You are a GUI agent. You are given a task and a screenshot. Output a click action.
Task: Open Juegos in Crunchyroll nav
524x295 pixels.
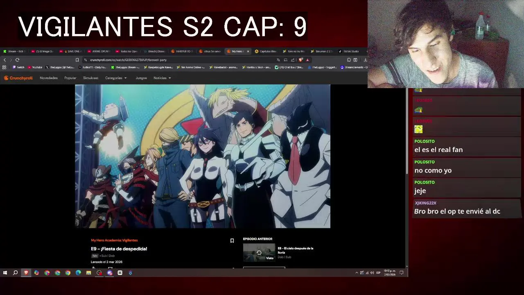coord(141,78)
